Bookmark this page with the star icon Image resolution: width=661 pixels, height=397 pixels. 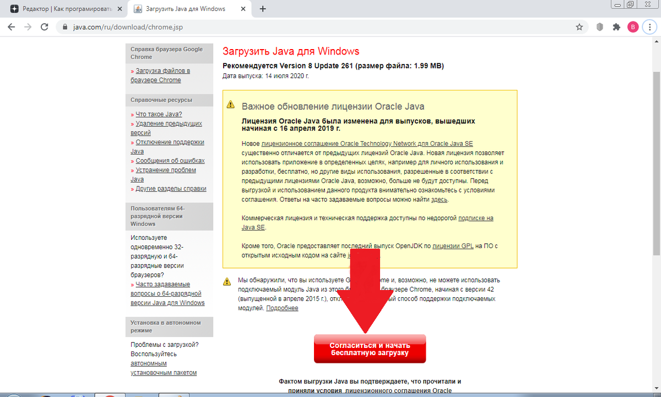pyautogui.click(x=579, y=26)
